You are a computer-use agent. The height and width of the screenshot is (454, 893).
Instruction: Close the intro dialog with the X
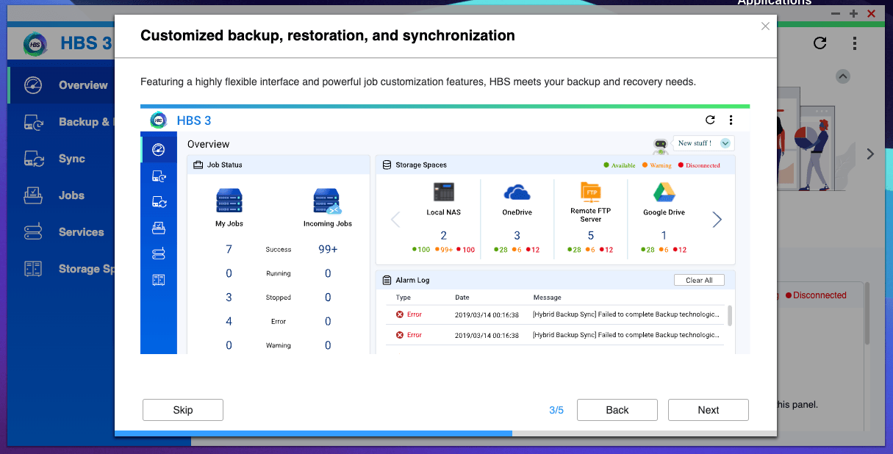tap(765, 26)
